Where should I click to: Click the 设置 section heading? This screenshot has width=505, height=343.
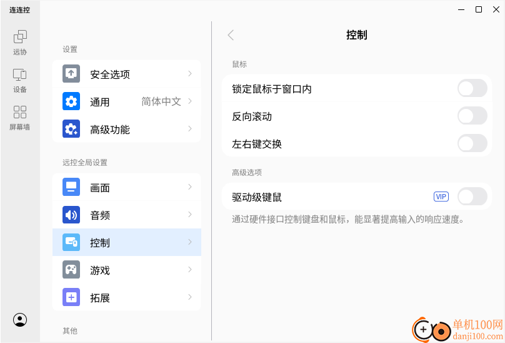coord(70,49)
